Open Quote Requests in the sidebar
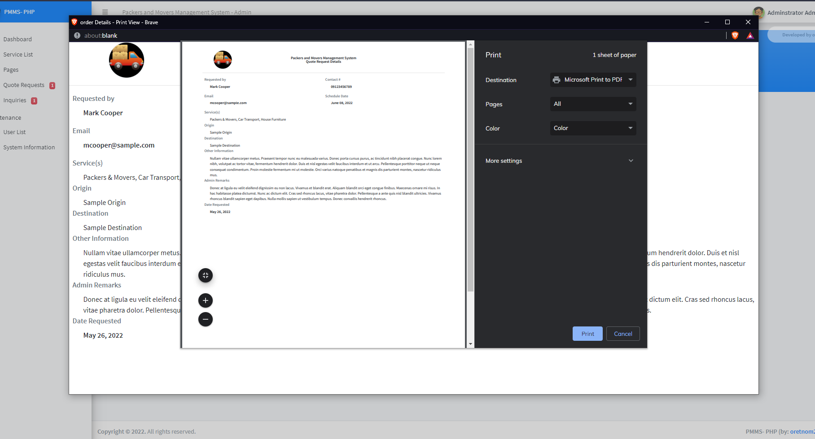Viewport: 815px width, 439px height. point(24,85)
